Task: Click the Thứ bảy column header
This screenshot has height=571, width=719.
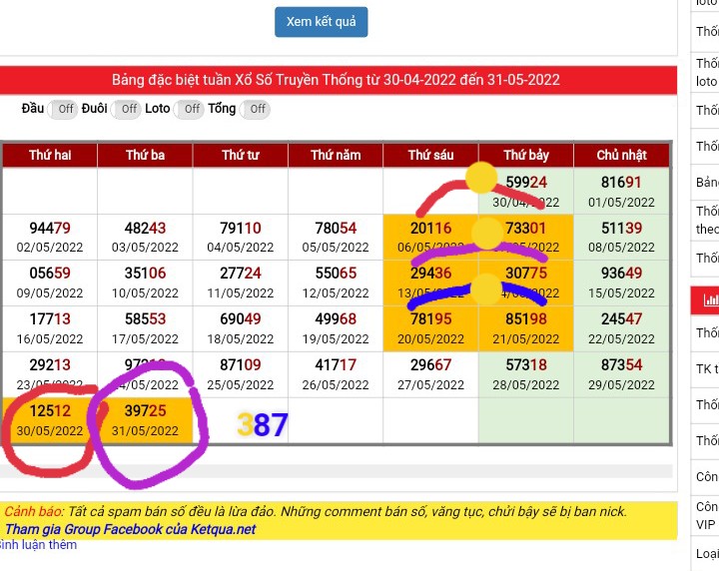Action: click(526, 156)
